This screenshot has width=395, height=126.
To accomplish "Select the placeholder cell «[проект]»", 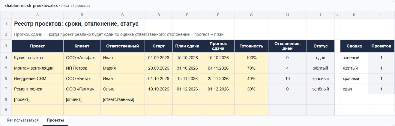I will point(37,99).
